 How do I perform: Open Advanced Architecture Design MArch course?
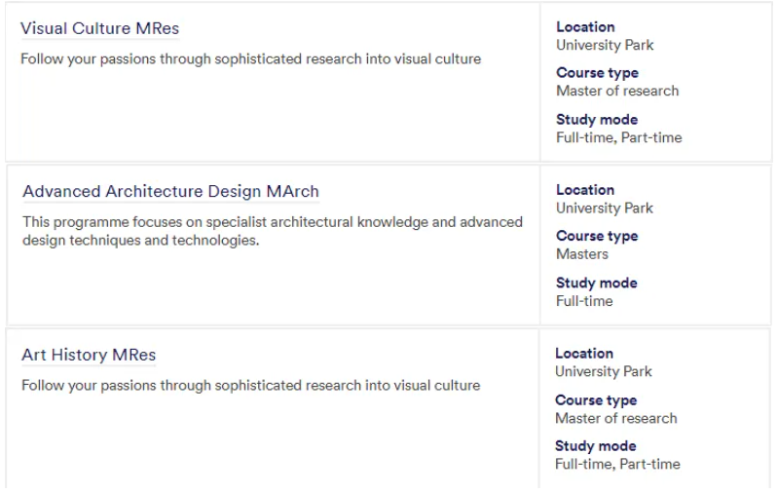[171, 192]
